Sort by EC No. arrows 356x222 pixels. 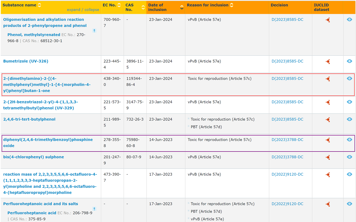[119, 5]
